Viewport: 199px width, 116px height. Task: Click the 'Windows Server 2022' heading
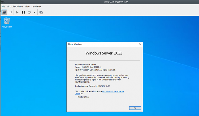(x=104, y=53)
